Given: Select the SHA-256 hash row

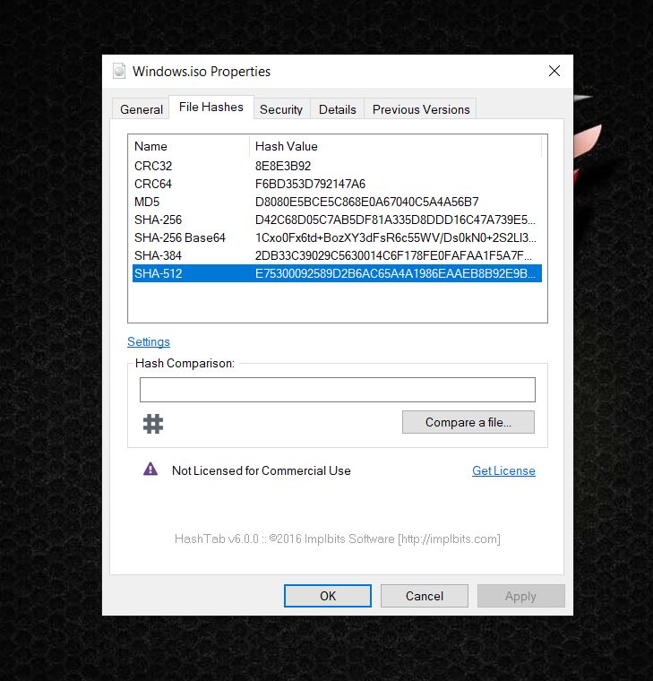Looking at the screenshot, I should [337, 220].
